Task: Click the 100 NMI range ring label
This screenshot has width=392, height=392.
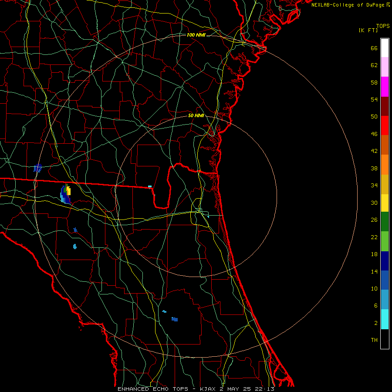Action: (x=196, y=35)
